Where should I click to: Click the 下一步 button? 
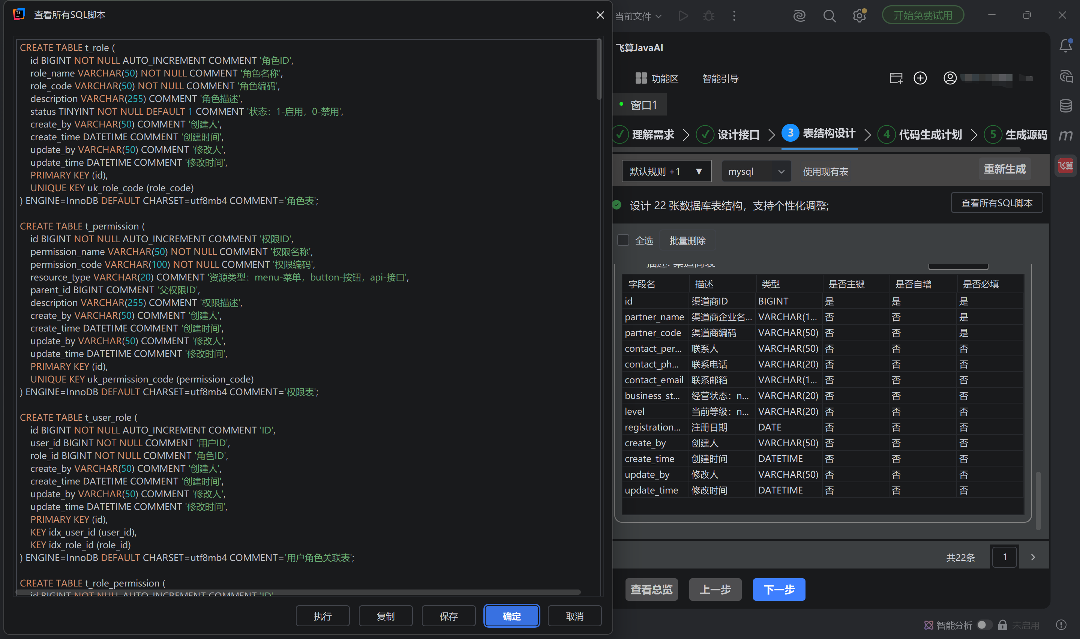tap(779, 589)
